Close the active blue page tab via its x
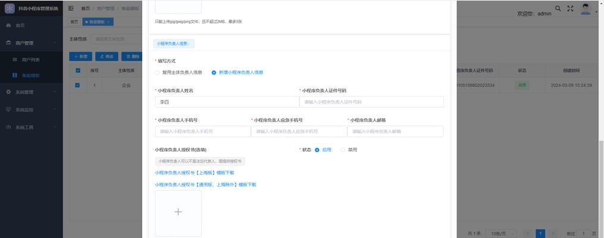The width and height of the screenshot is (604, 238). (108, 22)
